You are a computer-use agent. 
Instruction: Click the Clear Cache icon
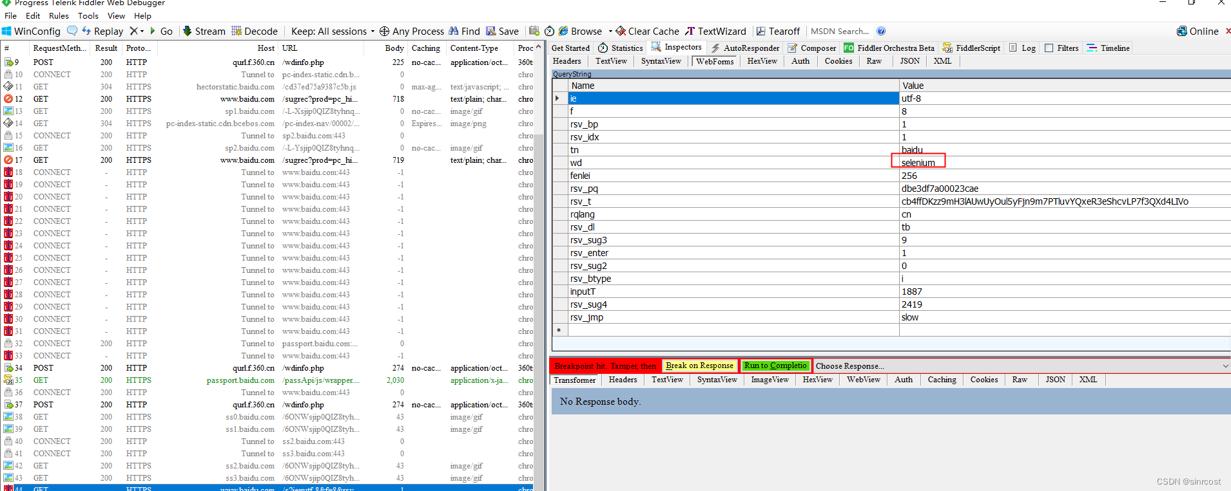point(621,31)
